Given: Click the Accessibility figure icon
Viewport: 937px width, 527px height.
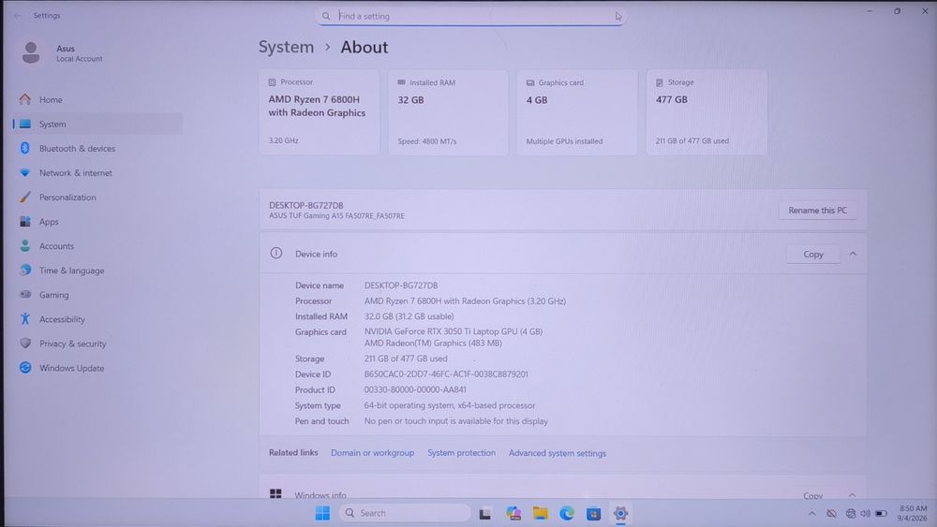Looking at the screenshot, I should tap(25, 318).
